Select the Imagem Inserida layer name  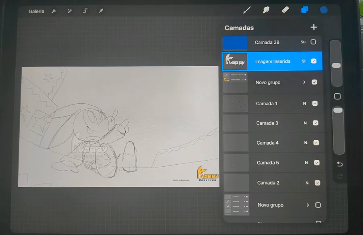(273, 61)
